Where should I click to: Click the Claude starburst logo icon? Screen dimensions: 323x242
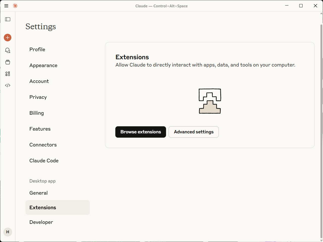(x=15, y=6)
